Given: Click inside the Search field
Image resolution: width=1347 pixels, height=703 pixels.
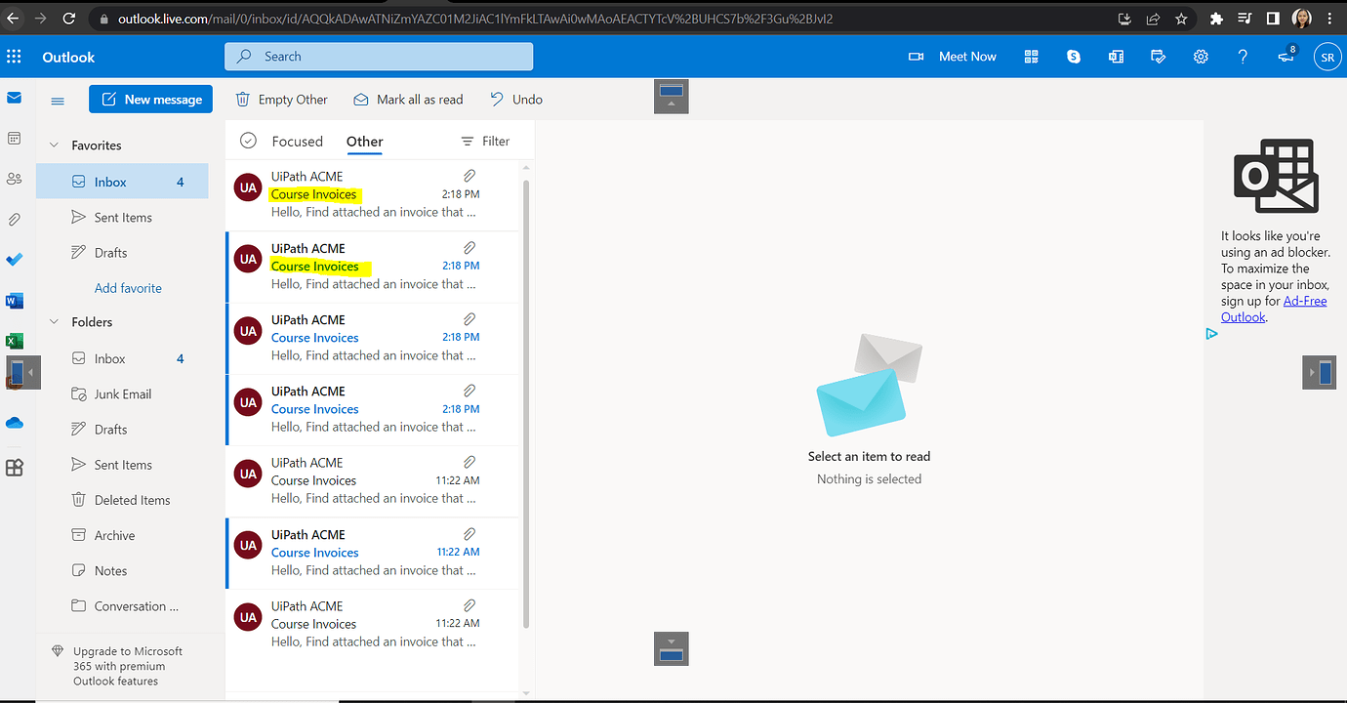Looking at the screenshot, I should [379, 56].
